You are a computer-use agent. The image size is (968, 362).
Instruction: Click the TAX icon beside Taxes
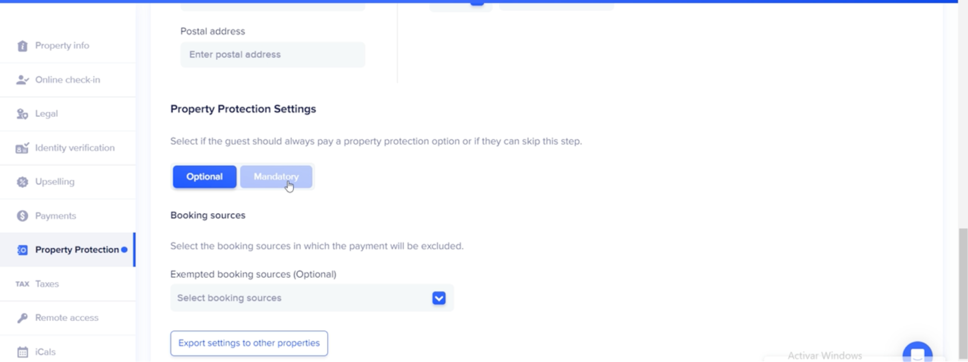22,284
